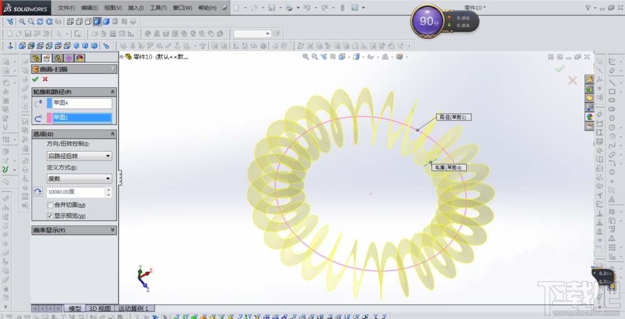Open the 插入(I) menu
Viewport: 625px width, 319px height.
(136, 8)
